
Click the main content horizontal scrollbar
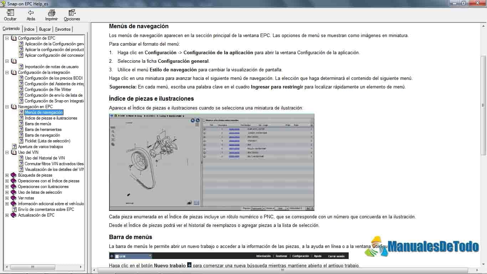[282, 270]
